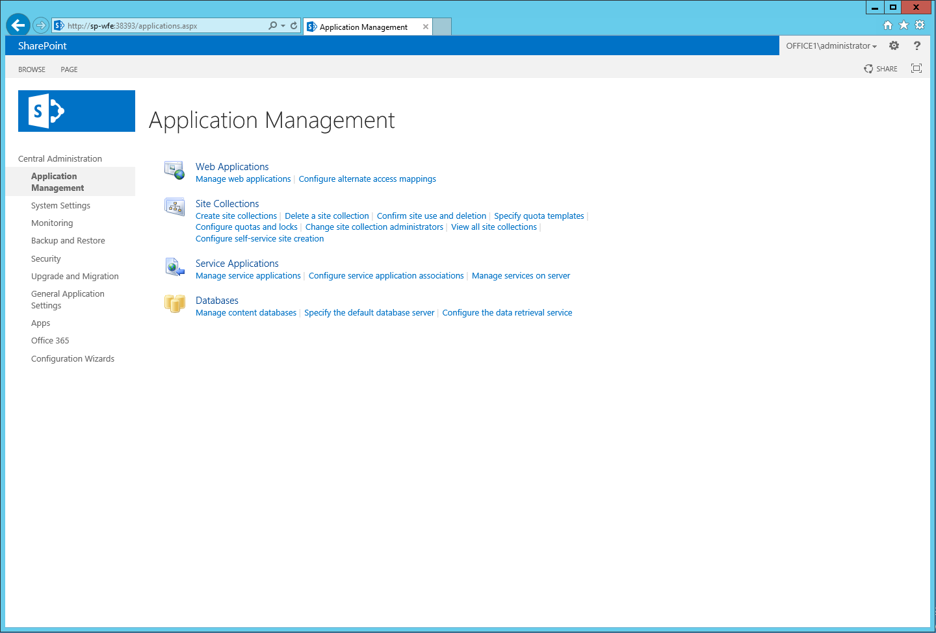The width and height of the screenshot is (936, 633).
Task: Open Confirm site use and deletion
Action: tap(432, 216)
